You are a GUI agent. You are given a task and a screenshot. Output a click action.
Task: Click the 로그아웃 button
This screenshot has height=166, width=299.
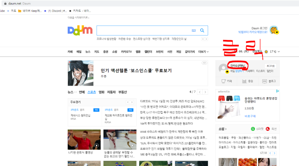[x=271, y=66]
